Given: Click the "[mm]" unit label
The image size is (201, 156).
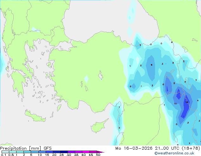Looking at the screenshot, I should (x=35, y=148).
